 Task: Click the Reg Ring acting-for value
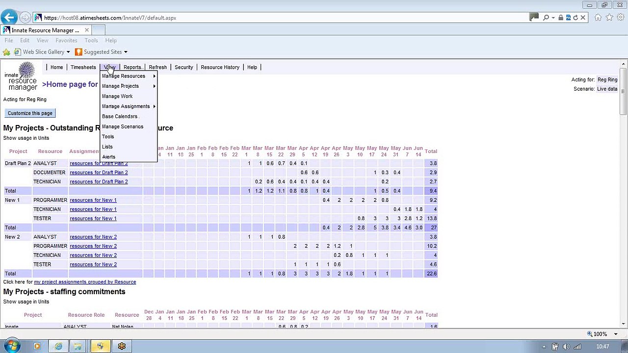(x=607, y=79)
